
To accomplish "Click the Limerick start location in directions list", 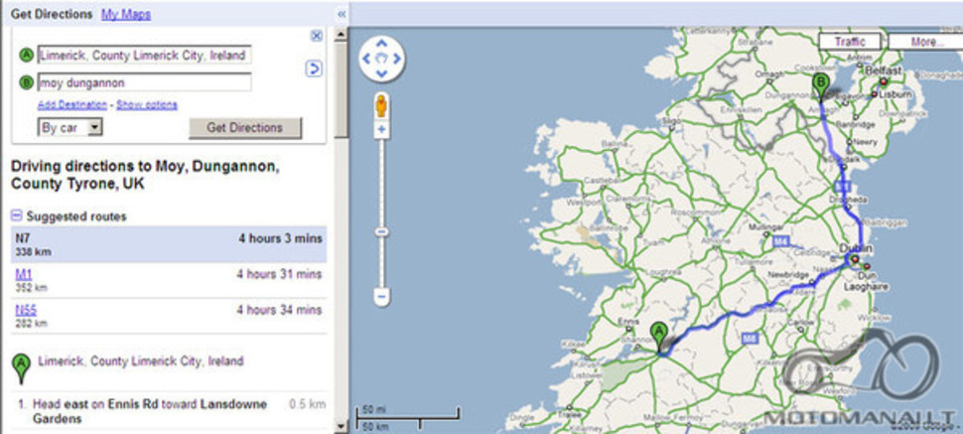I will 141,361.
